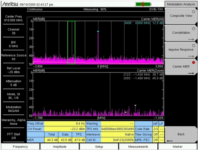
Task: Click the white diamond marker in zoom graph
Action: tap(126, 112)
